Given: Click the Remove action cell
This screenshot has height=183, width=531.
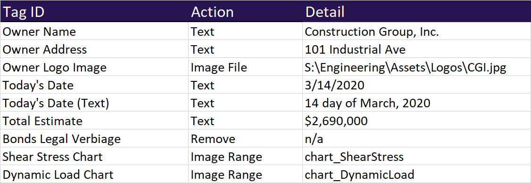Looking at the screenshot, I should (x=246, y=139).
